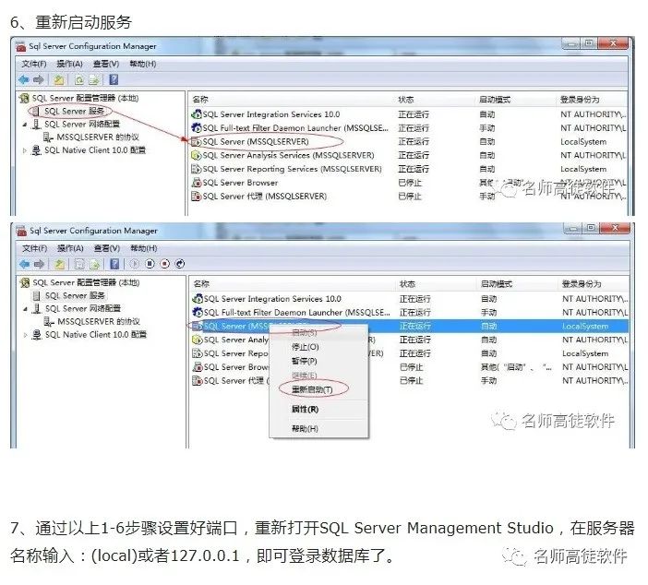Click Refresh icon in bottom window toolbar
The image size is (648, 585).
79,264
